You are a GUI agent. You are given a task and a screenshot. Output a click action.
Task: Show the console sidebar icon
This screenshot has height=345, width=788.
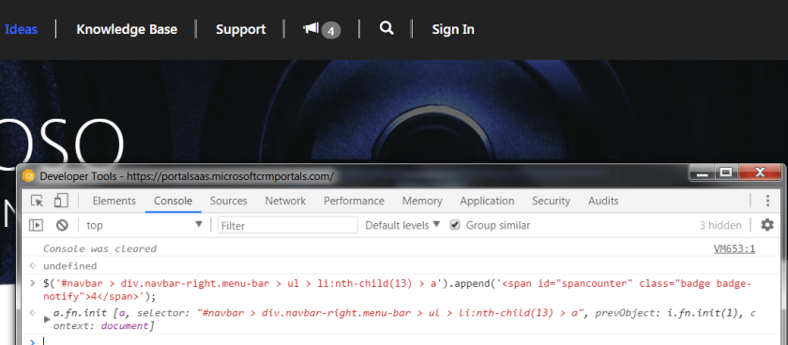36,225
